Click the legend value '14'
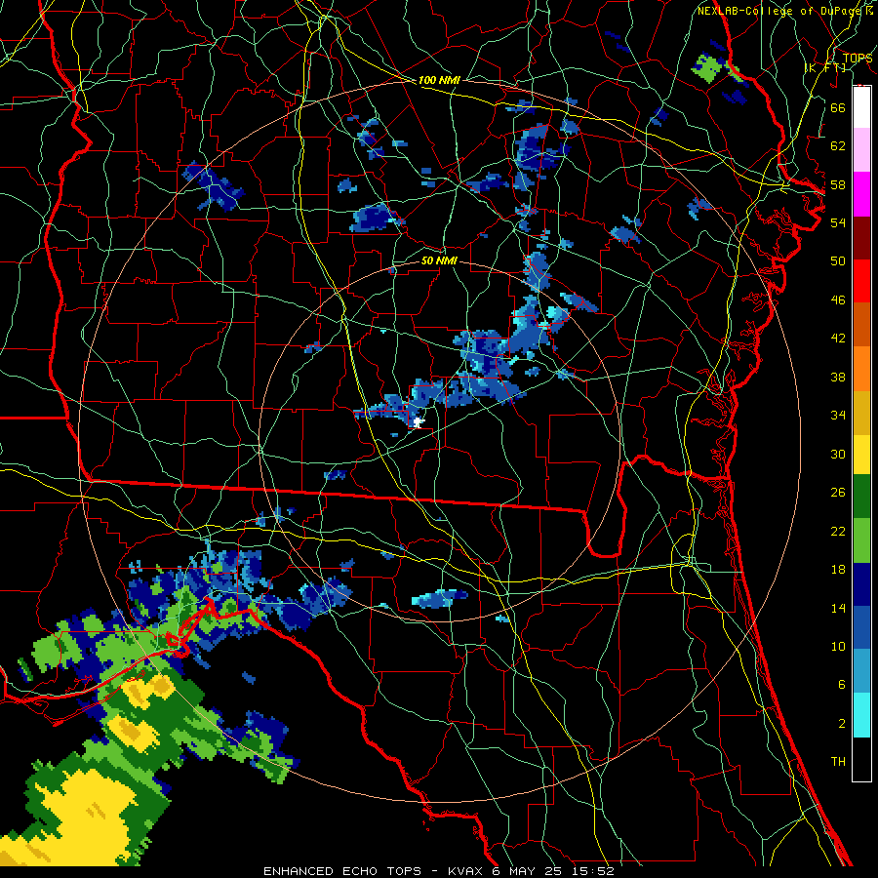This screenshot has width=878, height=878. coord(838,608)
